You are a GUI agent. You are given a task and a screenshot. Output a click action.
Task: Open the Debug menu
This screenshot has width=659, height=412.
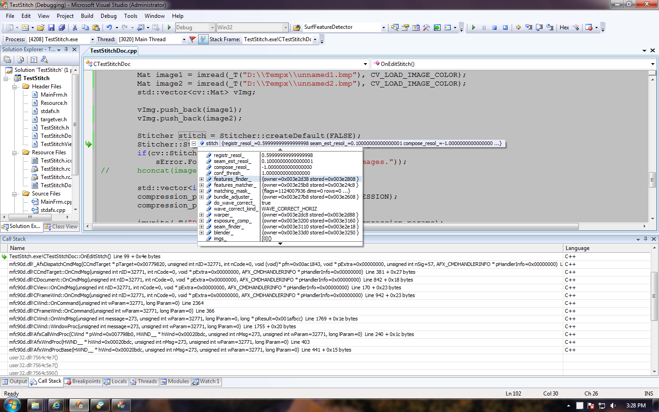tap(108, 16)
